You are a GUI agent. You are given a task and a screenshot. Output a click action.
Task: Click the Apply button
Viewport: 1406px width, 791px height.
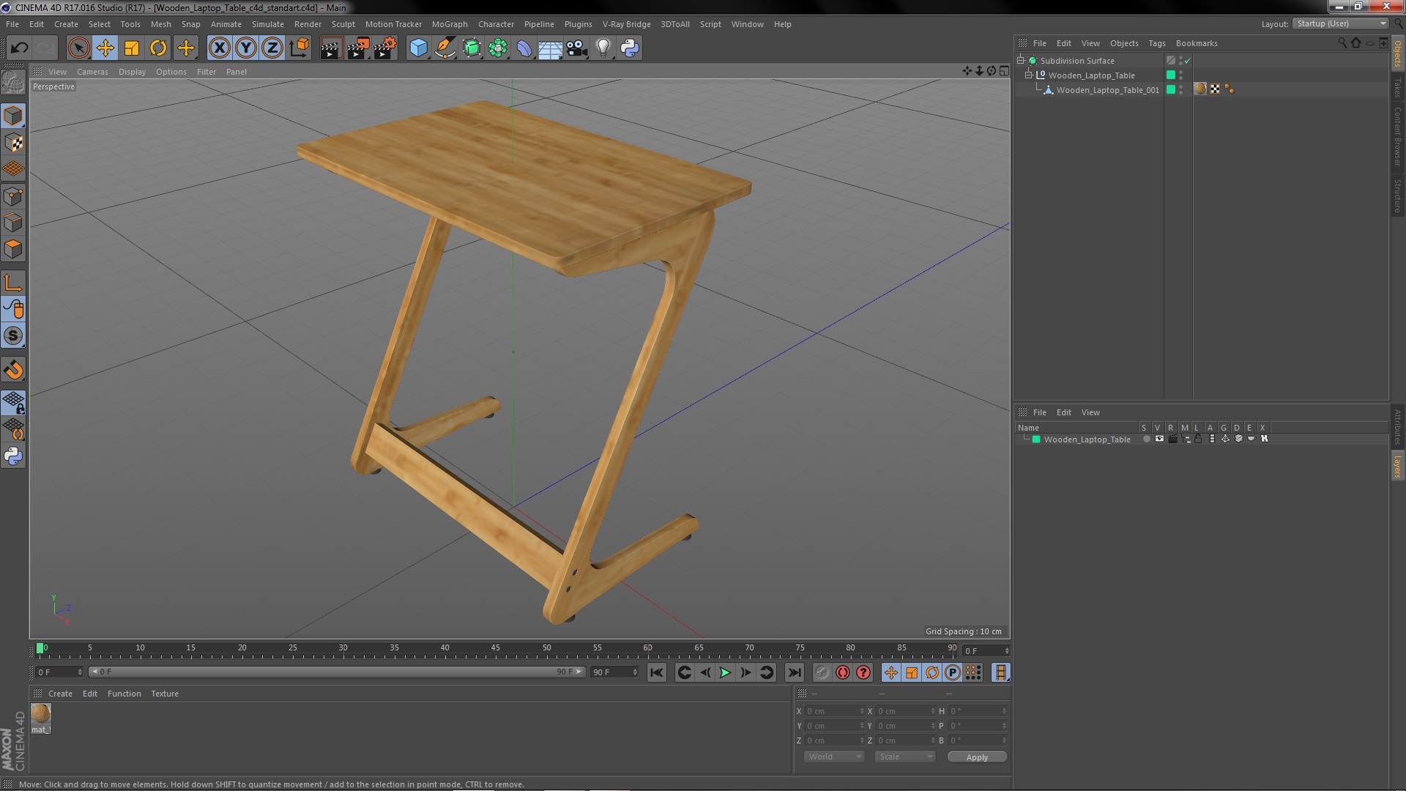[977, 757]
